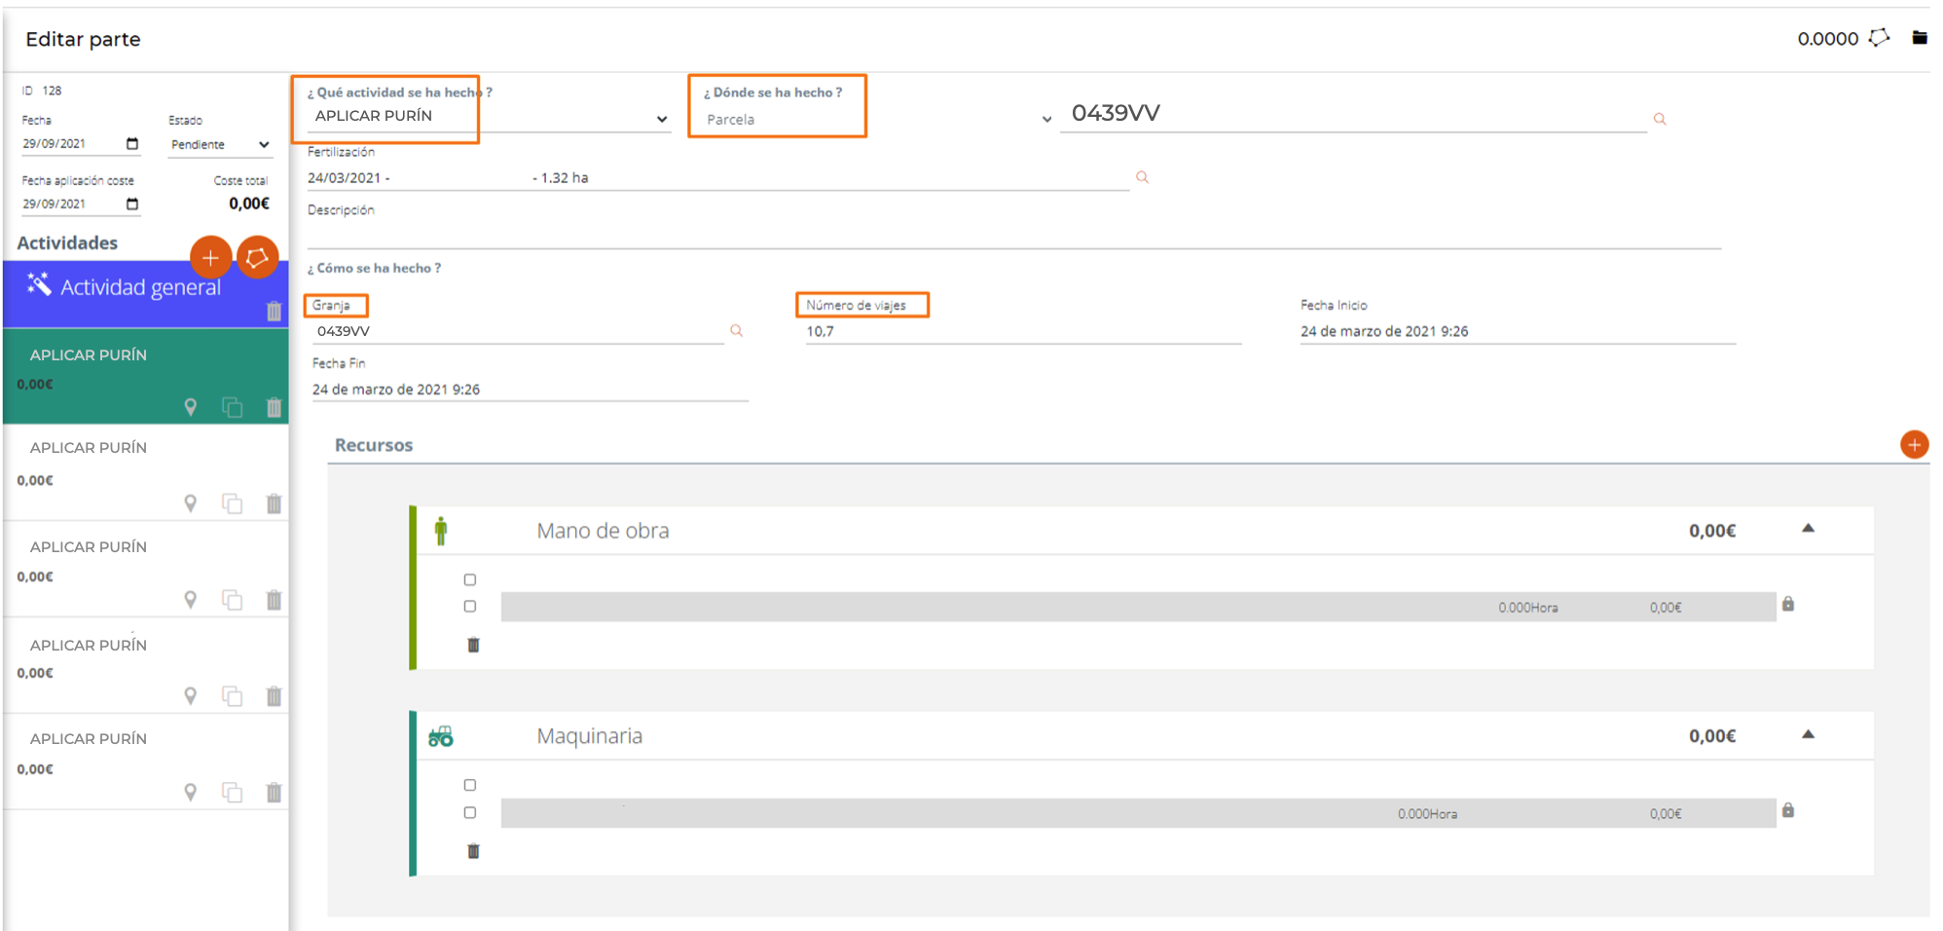This screenshot has width=1943, height=931.
Task: Tick the upper Mano de obra checkbox
Action: pos(470,579)
